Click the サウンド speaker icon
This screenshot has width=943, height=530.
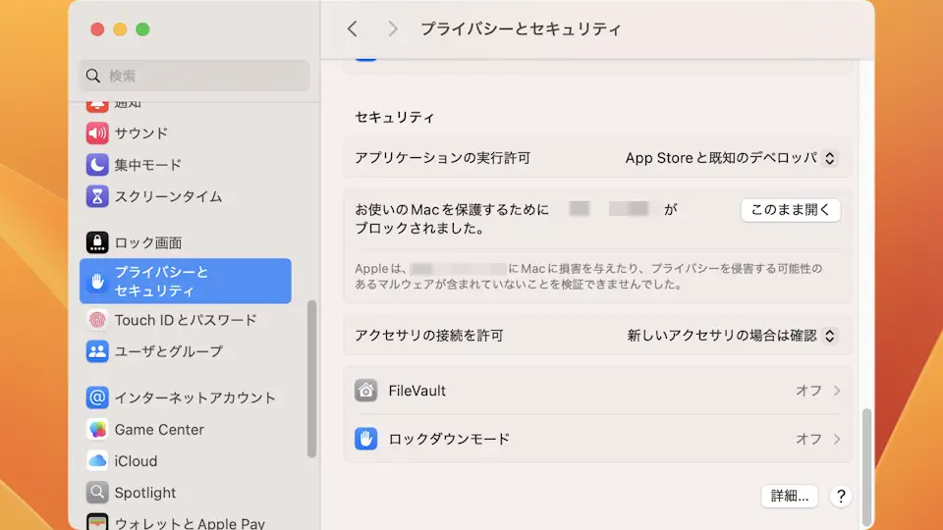[x=96, y=133]
